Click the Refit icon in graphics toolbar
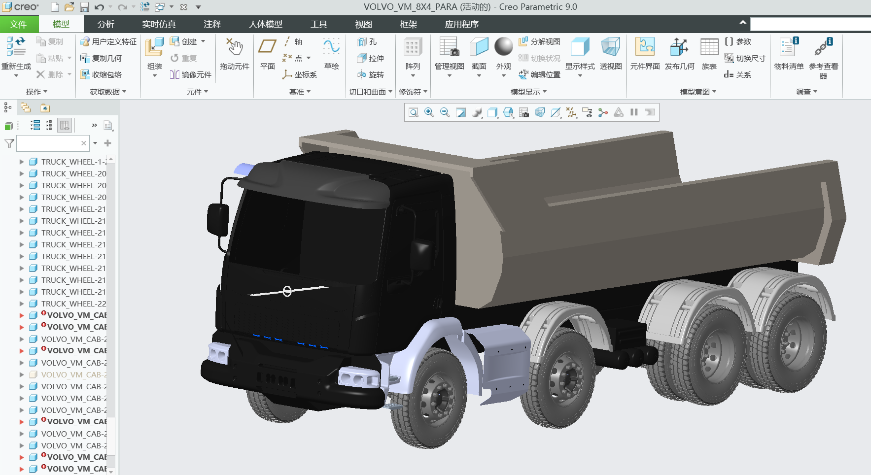 (x=414, y=112)
